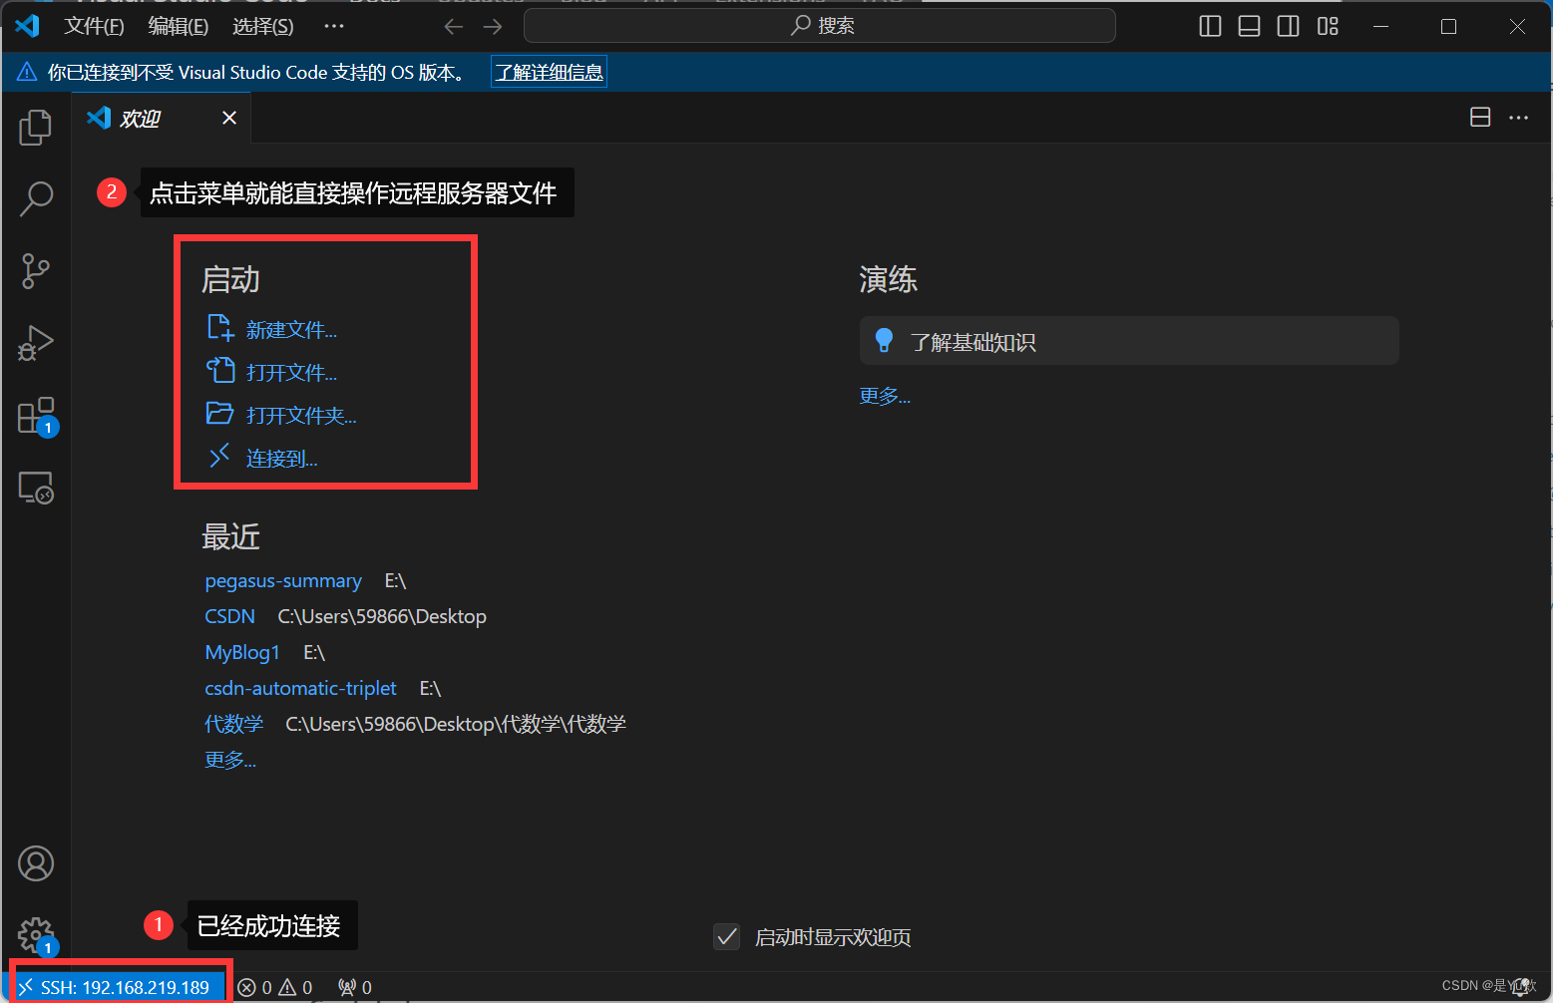Open the 了解基础知识 walkthrough
Image resolution: width=1553 pixels, height=1003 pixels.
[1129, 341]
